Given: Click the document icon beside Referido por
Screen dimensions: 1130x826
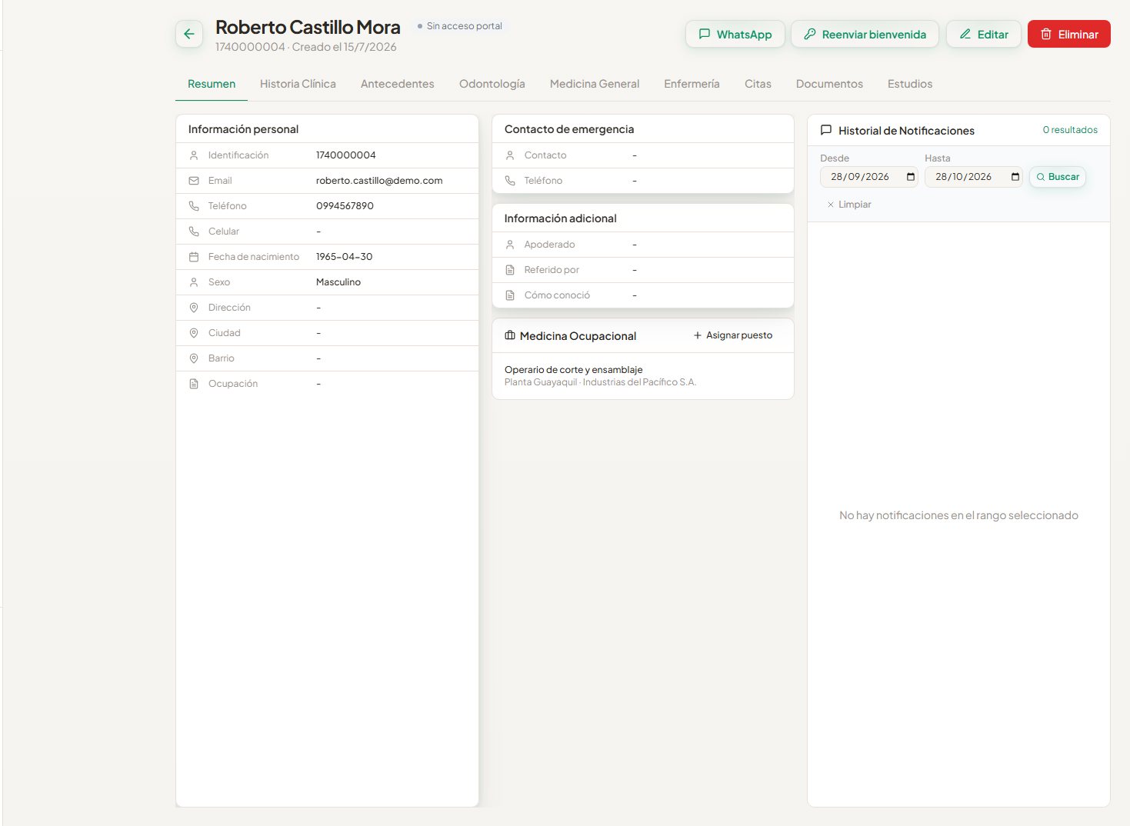Looking at the screenshot, I should (510, 270).
